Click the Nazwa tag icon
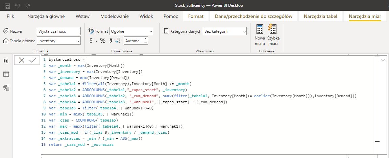This screenshot has width=389, height=158. pos(5,31)
